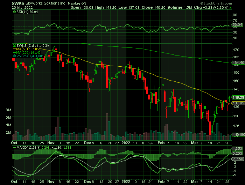Click the Skyworks Solutions Inc. company name
The image size is (245, 185).
point(46,3)
